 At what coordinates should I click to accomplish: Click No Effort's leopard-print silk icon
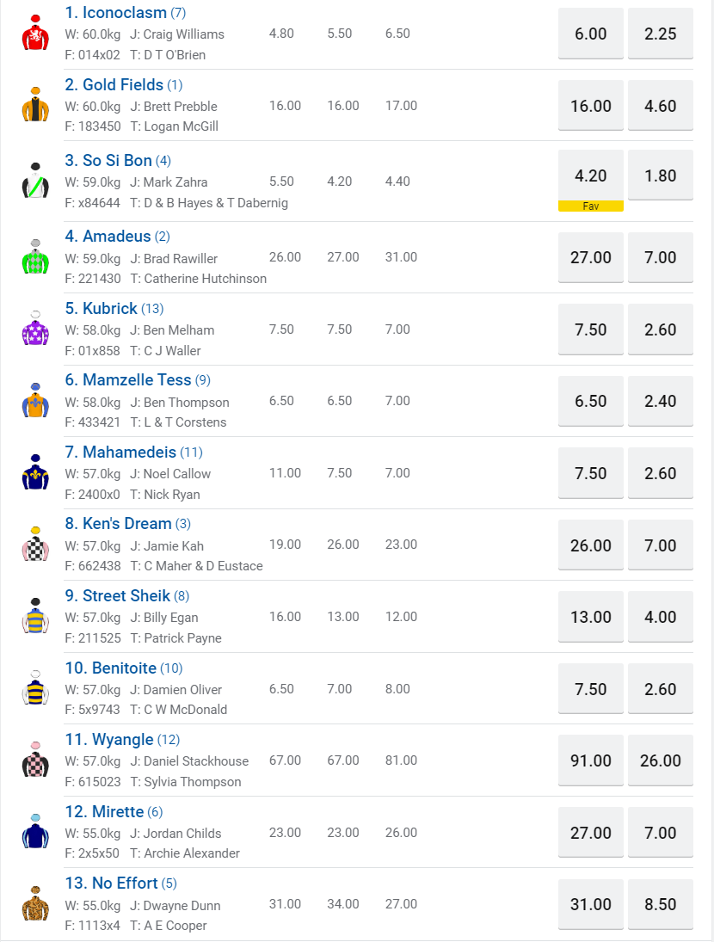pyautogui.click(x=35, y=903)
